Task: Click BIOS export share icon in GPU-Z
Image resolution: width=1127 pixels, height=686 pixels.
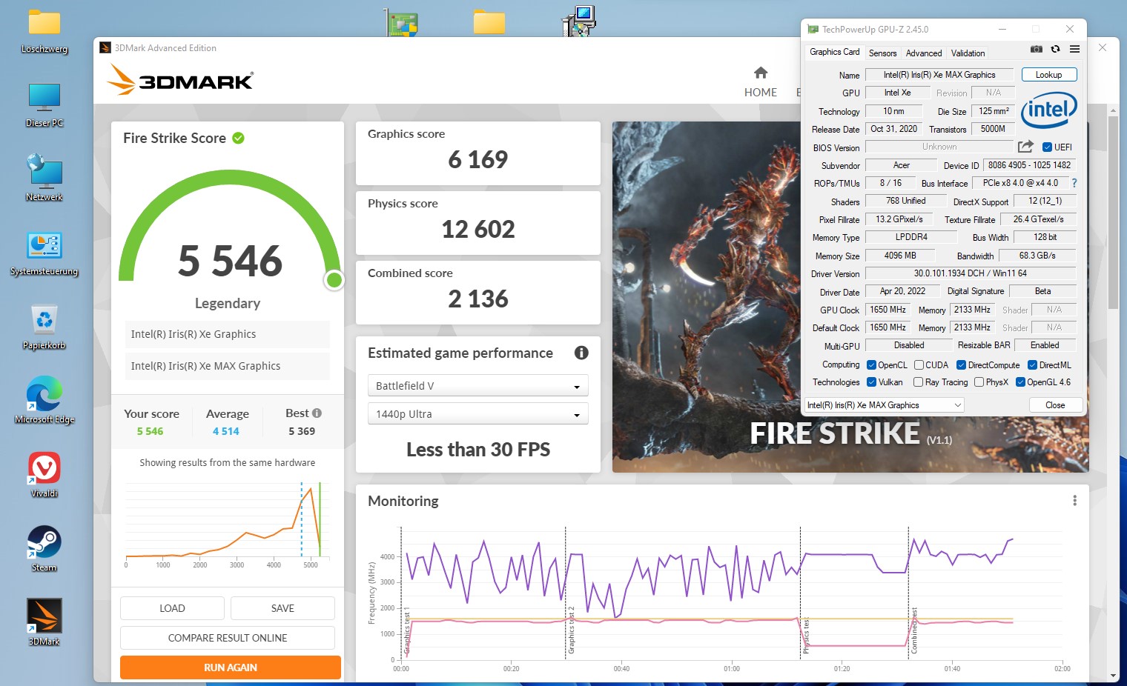Action: (x=1025, y=147)
